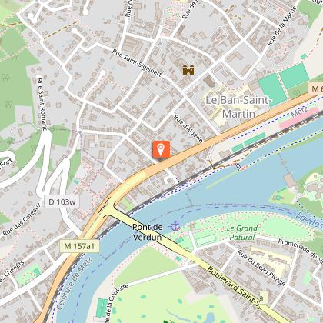Click the pink Metz station platform area
This screenshot has height=323, width=323.
coord(298,118)
